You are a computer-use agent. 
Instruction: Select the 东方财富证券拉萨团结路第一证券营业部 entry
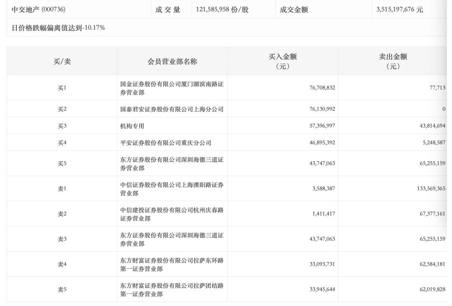[172, 289]
